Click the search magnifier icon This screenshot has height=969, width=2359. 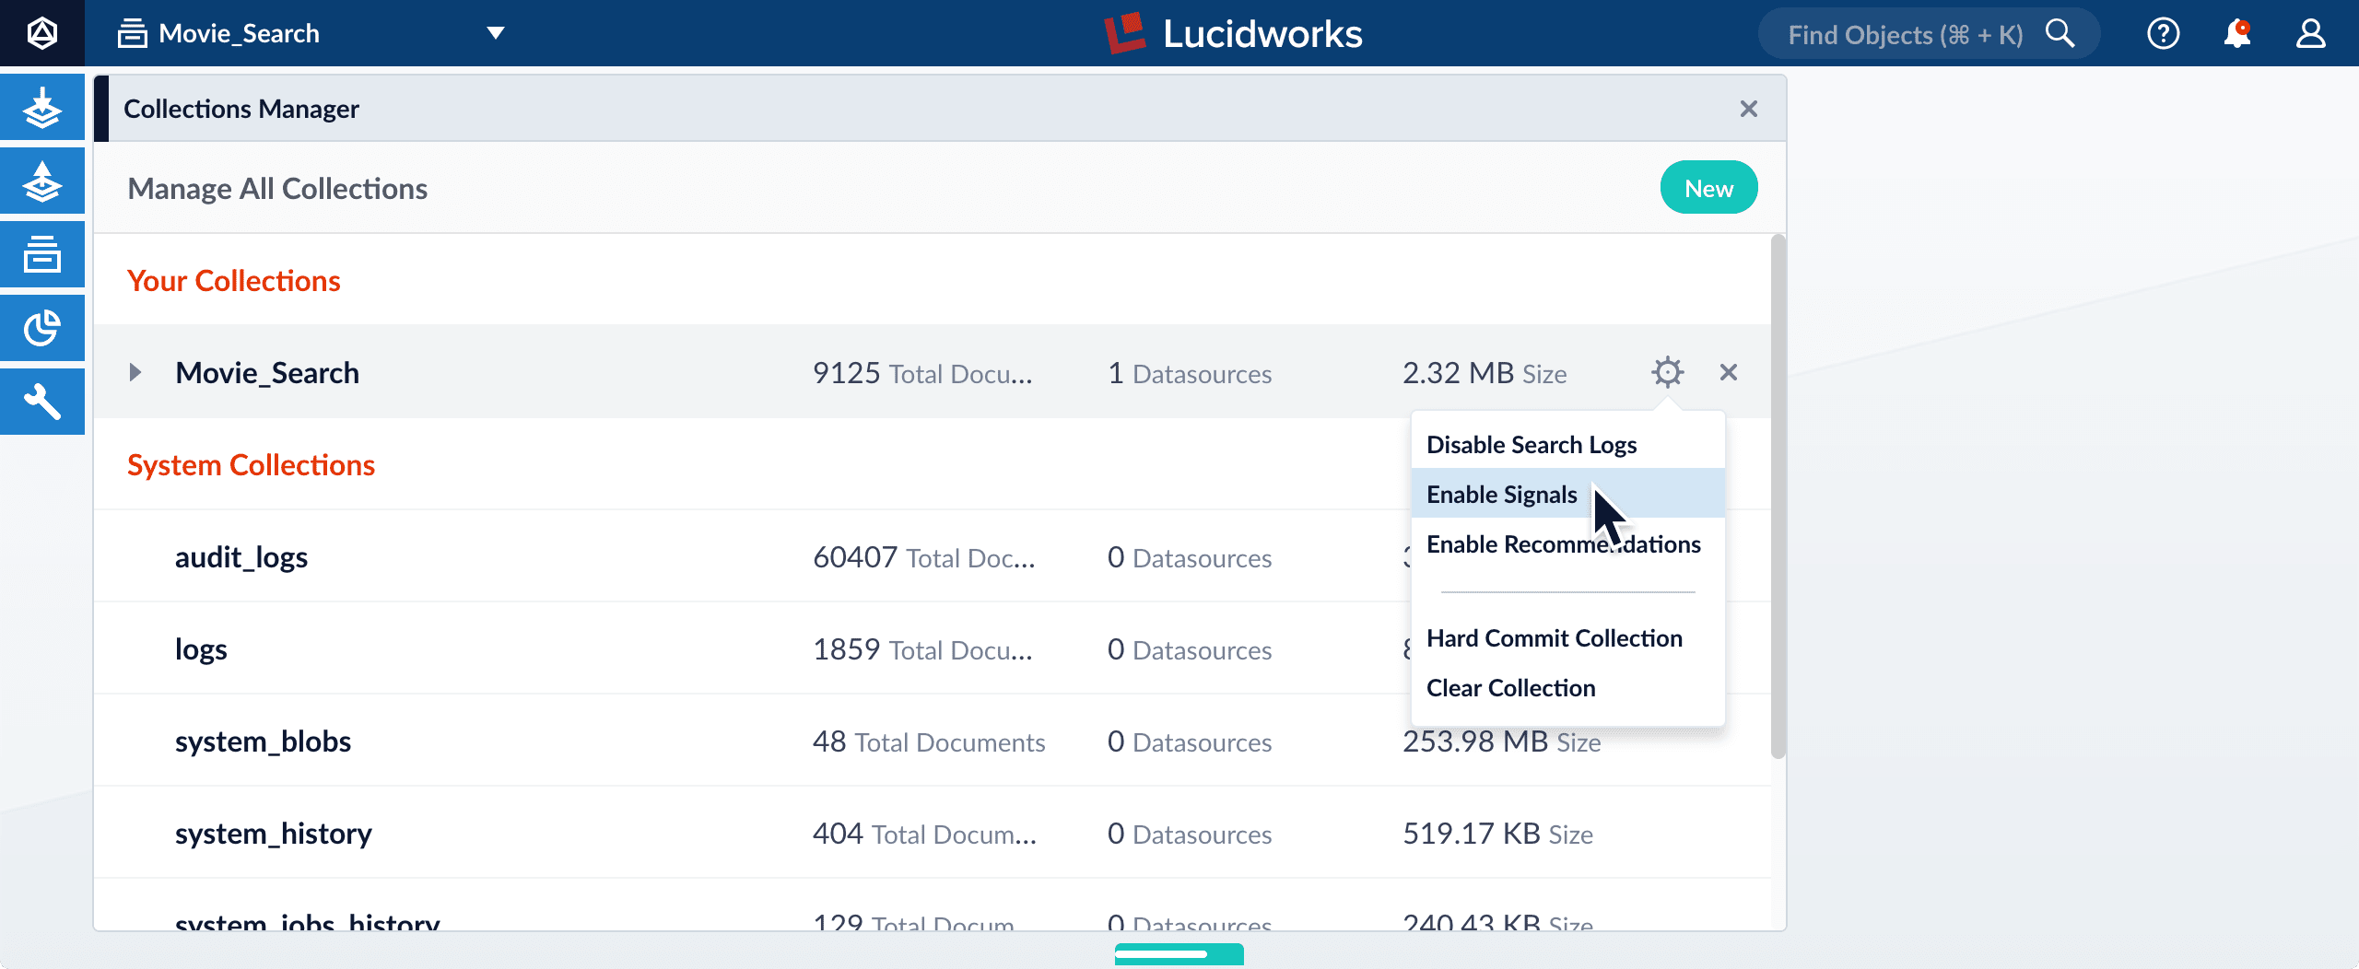pyautogui.click(x=2060, y=34)
